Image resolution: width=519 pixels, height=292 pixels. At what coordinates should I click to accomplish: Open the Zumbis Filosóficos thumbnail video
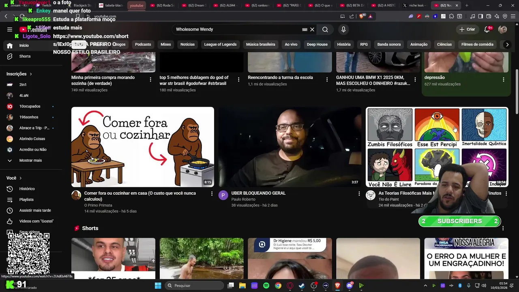tap(437, 147)
